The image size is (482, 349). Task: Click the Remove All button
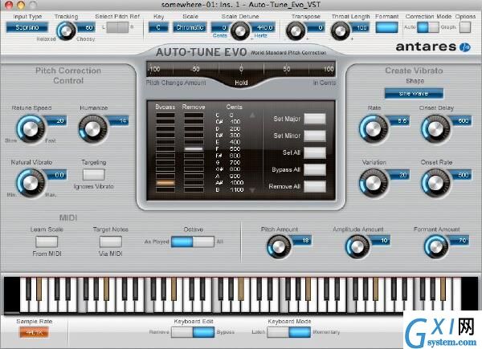315,186
